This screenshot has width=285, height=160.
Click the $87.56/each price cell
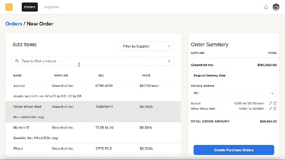point(149,86)
